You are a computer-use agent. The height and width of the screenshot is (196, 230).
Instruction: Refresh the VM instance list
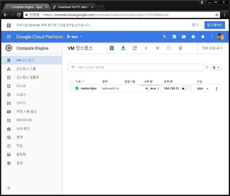point(135,48)
